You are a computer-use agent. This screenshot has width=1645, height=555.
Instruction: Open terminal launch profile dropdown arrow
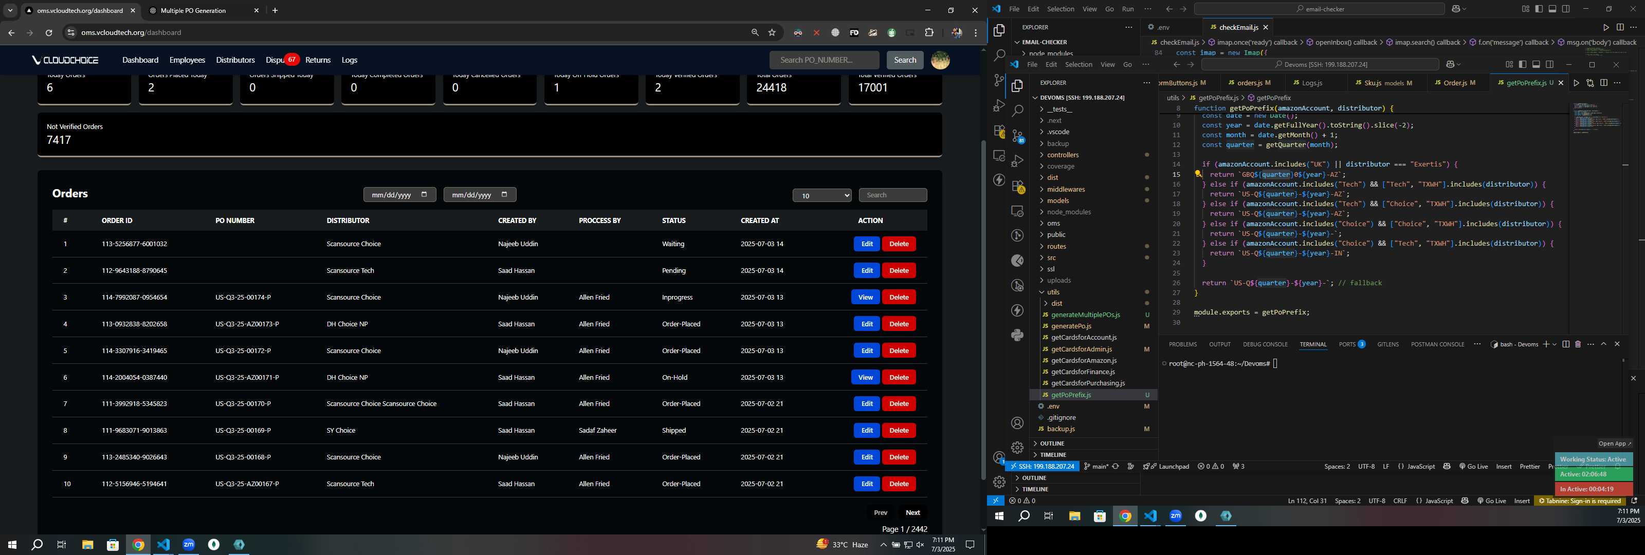point(1555,344)
